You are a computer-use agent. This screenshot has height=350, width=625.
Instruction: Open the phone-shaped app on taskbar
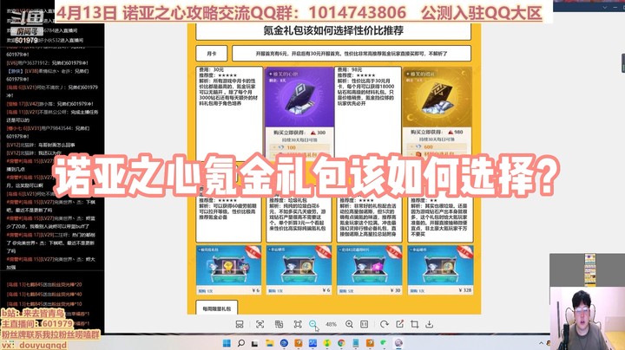coord(356,343)
